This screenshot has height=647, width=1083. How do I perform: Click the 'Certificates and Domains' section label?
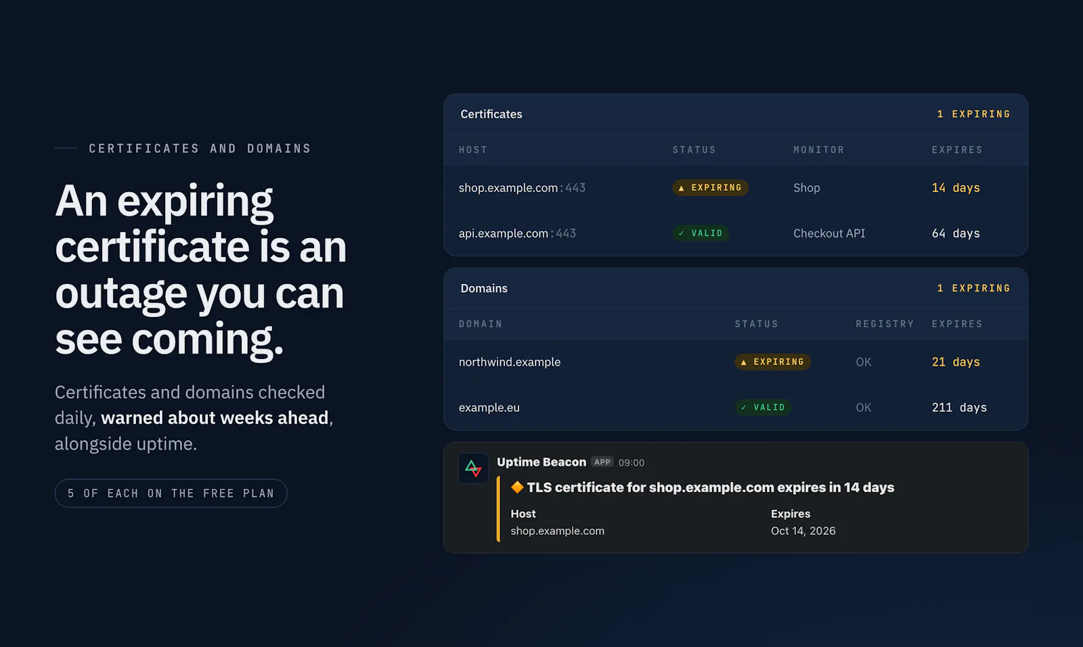[200, 149]
